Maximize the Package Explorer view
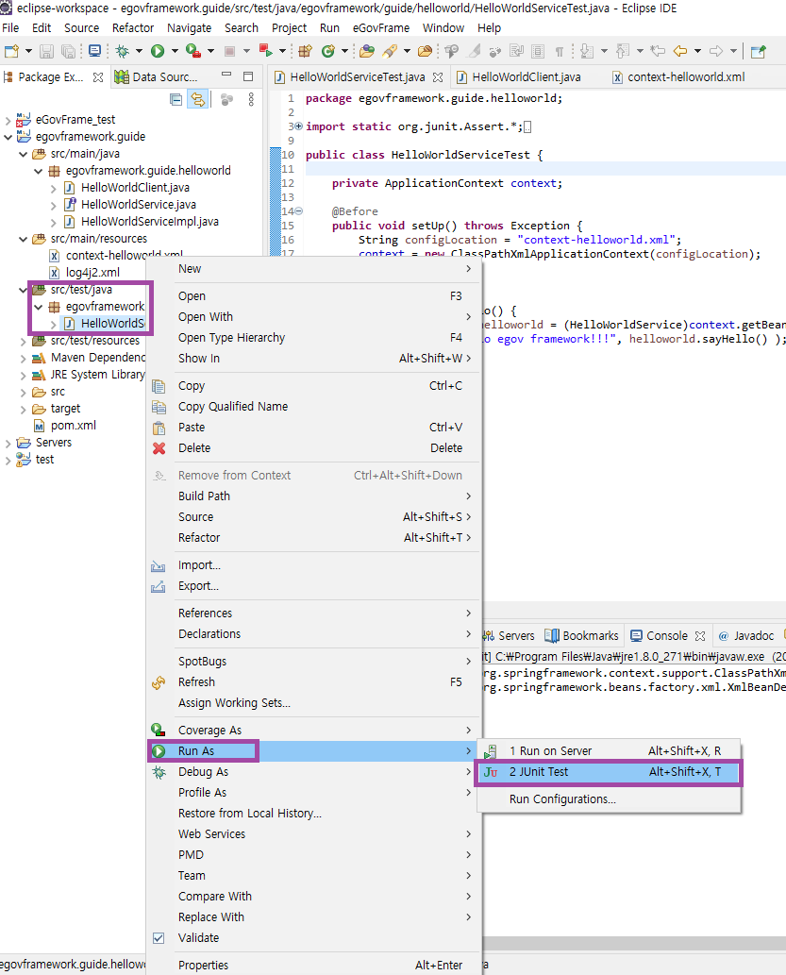The width and height of the screenshot is (786, 975). pyautogui.click(x=248, y=76)
